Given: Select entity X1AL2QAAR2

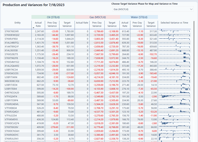Looking at the screenshot, I should coord(12,66).
